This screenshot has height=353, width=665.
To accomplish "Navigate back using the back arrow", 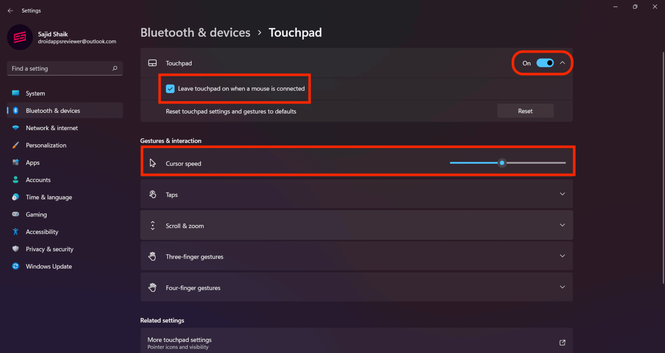I will click(x=10, y=10).
